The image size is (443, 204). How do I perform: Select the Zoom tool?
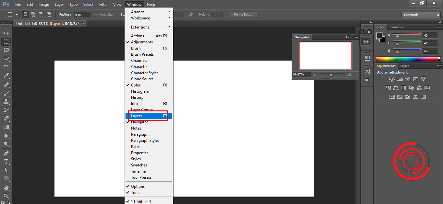pyautogui.click(x=6, y=196)
